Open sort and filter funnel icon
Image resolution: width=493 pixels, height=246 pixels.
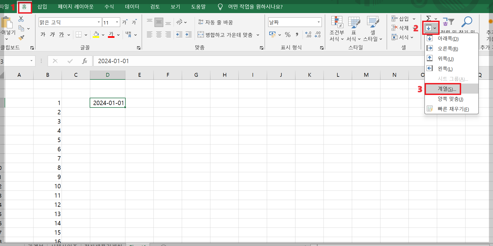pos(448,21)
